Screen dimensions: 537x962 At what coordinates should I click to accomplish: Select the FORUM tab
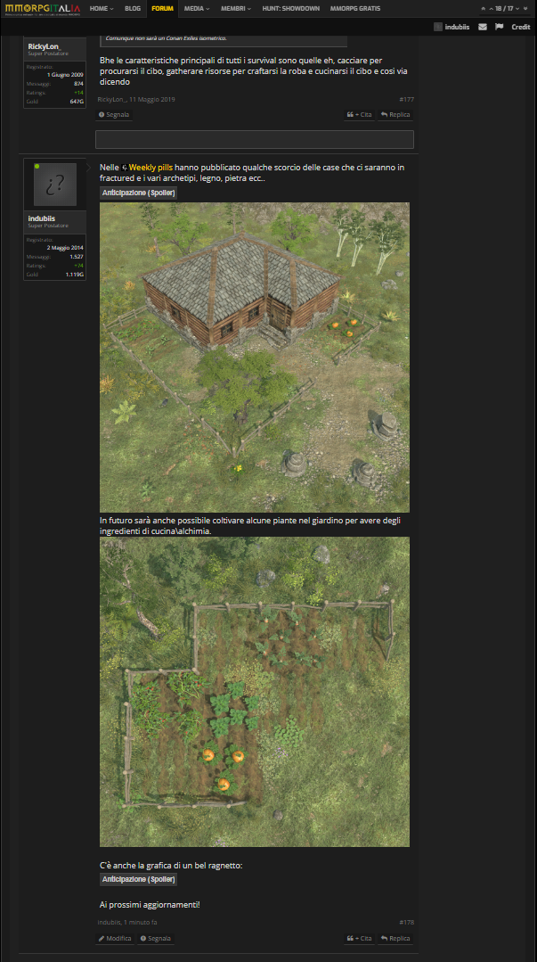[x=162, y=9]
